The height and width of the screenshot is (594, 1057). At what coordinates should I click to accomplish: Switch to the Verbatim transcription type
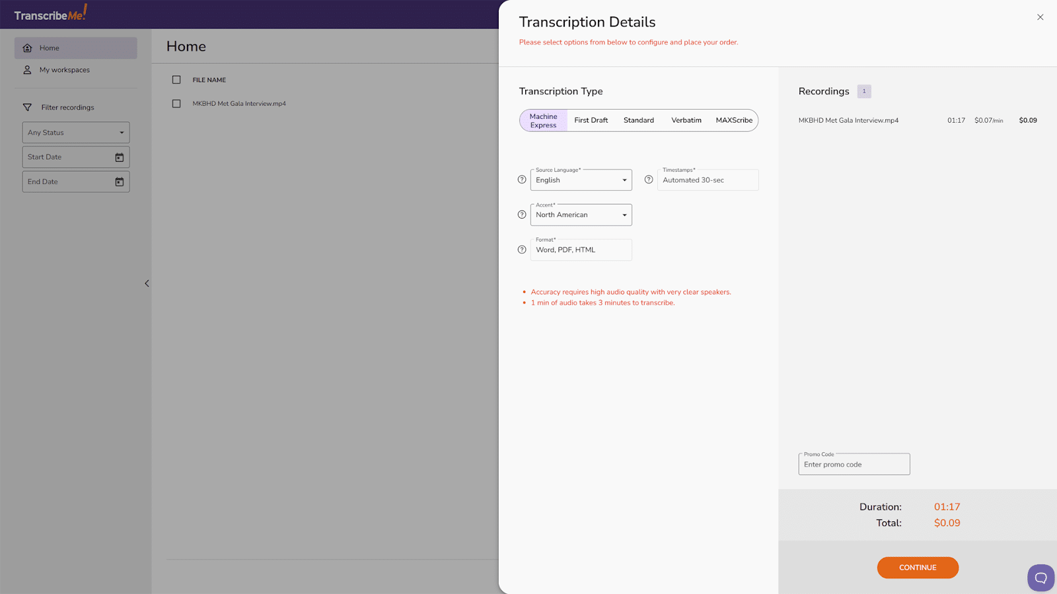[686, 120]
